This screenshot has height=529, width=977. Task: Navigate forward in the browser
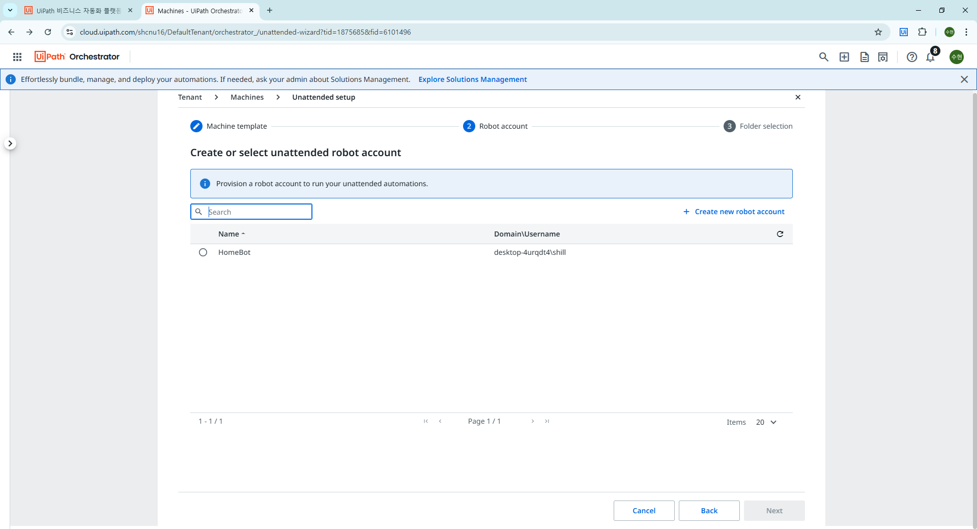click(30, 32)
